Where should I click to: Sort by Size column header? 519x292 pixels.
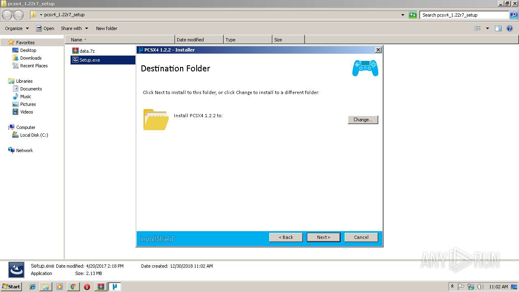pyautogui.click(x=288, y=40)
